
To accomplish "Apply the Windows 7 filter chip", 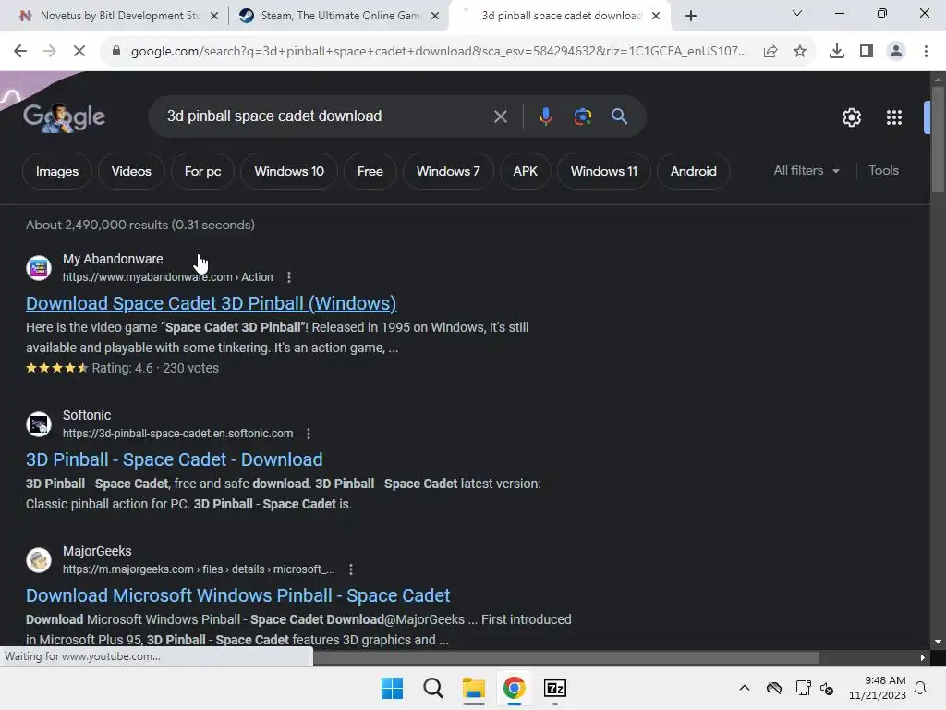I will [448, 171].
